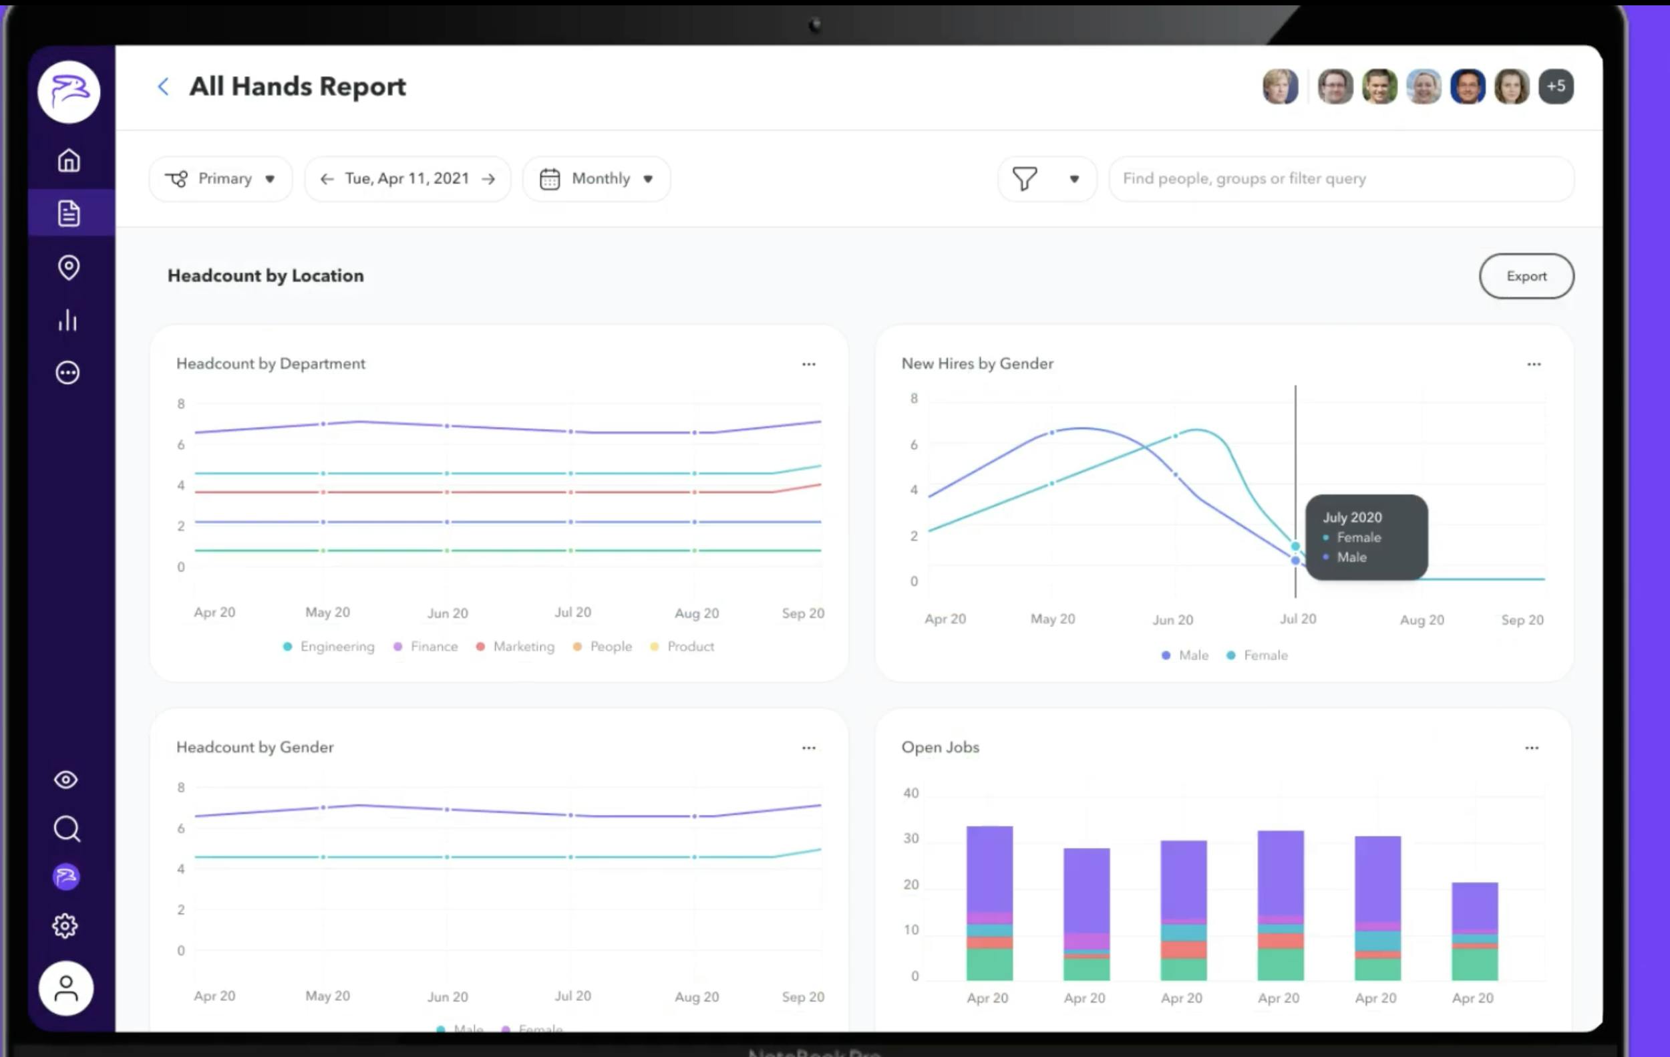Toggle the eye view icon in sidebar

point(66,780)
